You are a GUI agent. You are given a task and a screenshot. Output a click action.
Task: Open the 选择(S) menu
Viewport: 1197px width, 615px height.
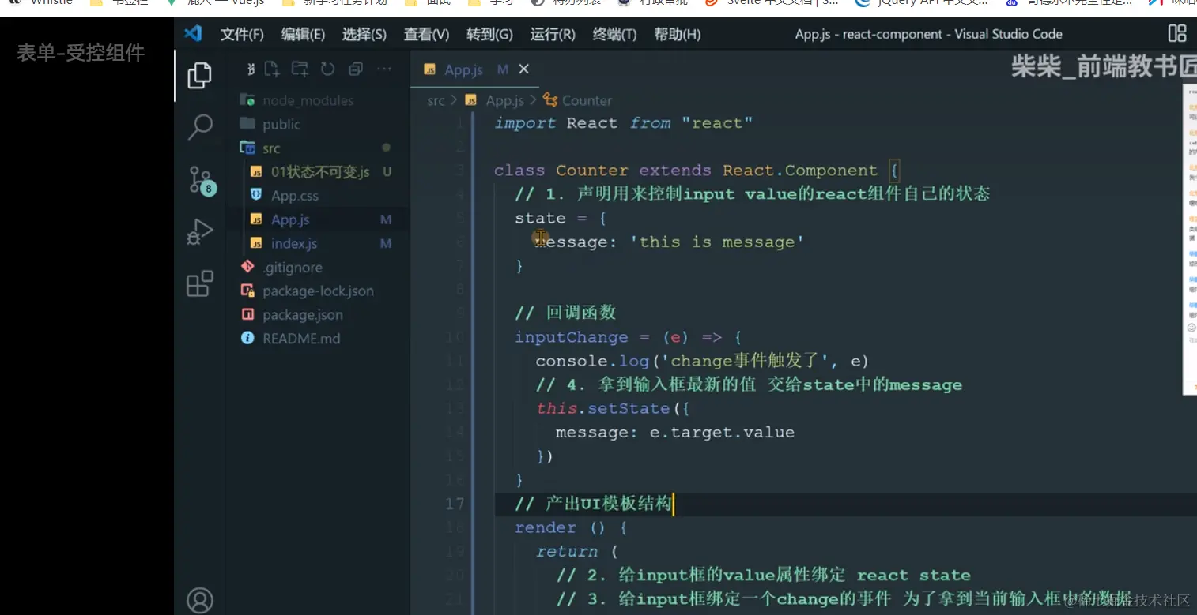(x=364, y=35)
